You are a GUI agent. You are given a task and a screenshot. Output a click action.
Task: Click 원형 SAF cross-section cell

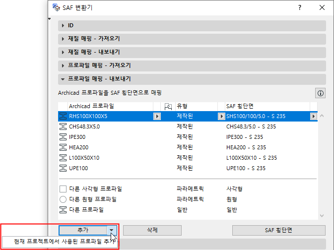(x=232, y=199)
